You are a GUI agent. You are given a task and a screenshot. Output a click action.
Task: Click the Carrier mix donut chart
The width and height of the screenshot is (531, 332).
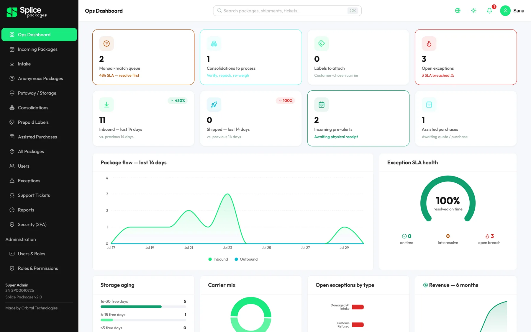pos(251,315)
